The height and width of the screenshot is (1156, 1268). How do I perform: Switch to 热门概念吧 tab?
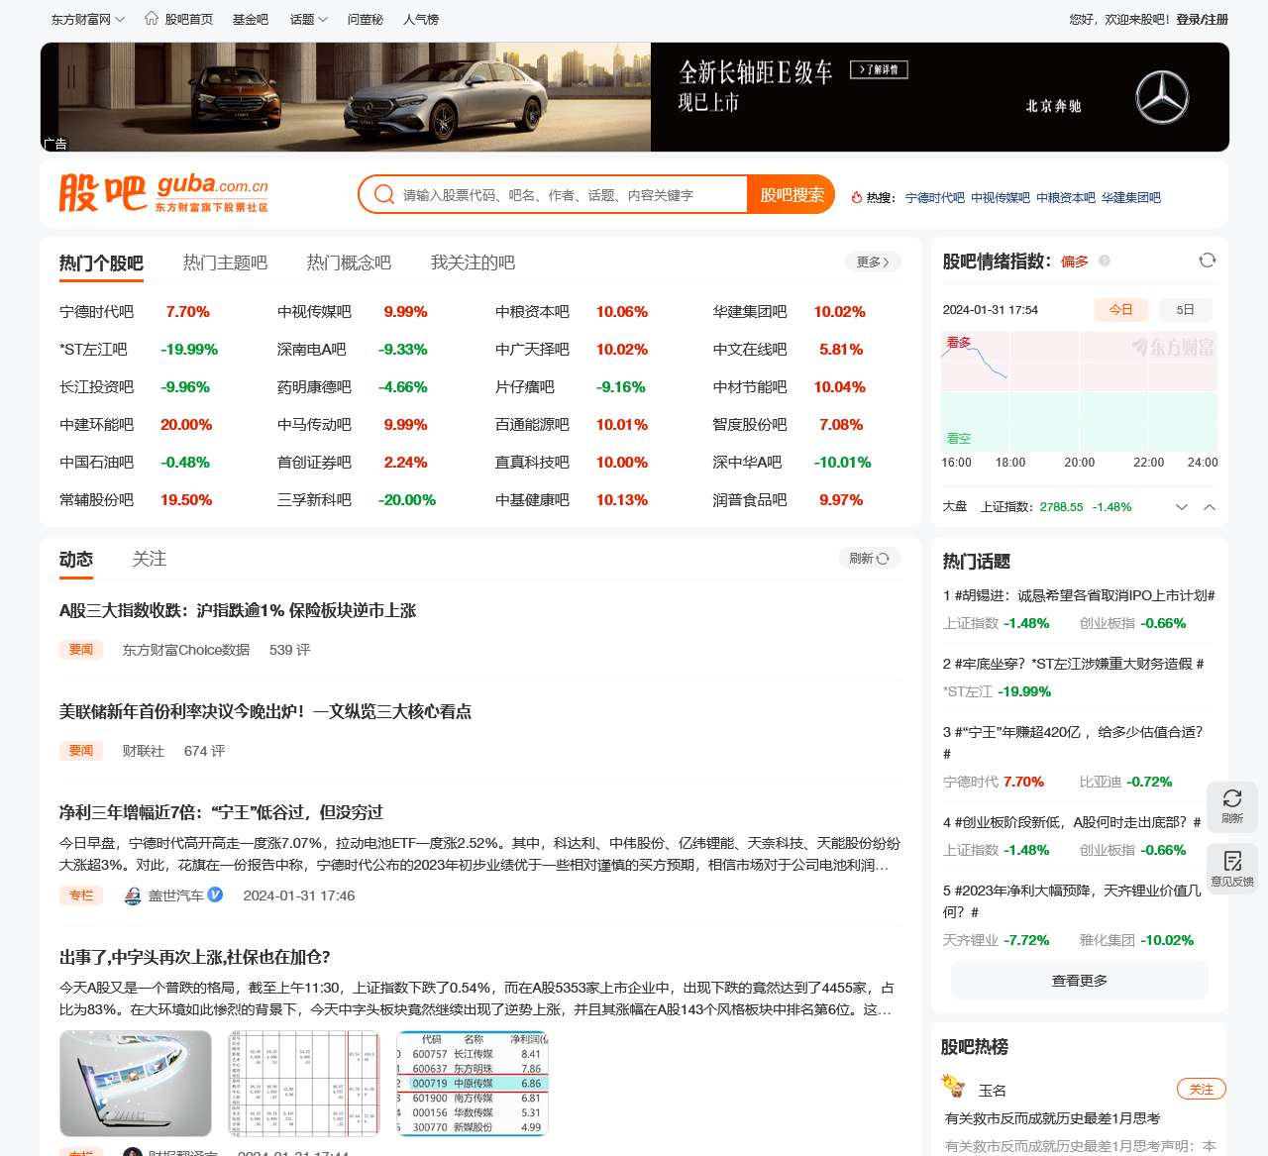(349, 263)
